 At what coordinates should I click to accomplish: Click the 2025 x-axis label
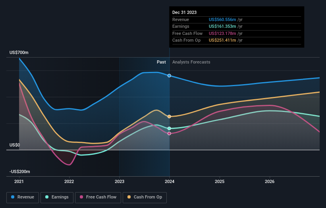(220, 182)
